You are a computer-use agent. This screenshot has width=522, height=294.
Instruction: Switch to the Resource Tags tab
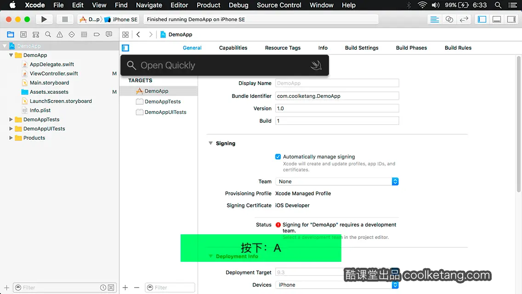[283, 48]
